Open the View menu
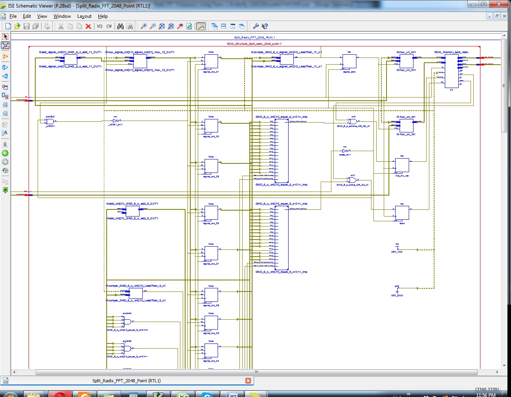The image size is (511, 397). pos(42,16)
